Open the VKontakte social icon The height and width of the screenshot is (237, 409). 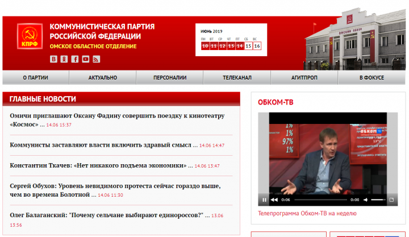coord(53,59)
